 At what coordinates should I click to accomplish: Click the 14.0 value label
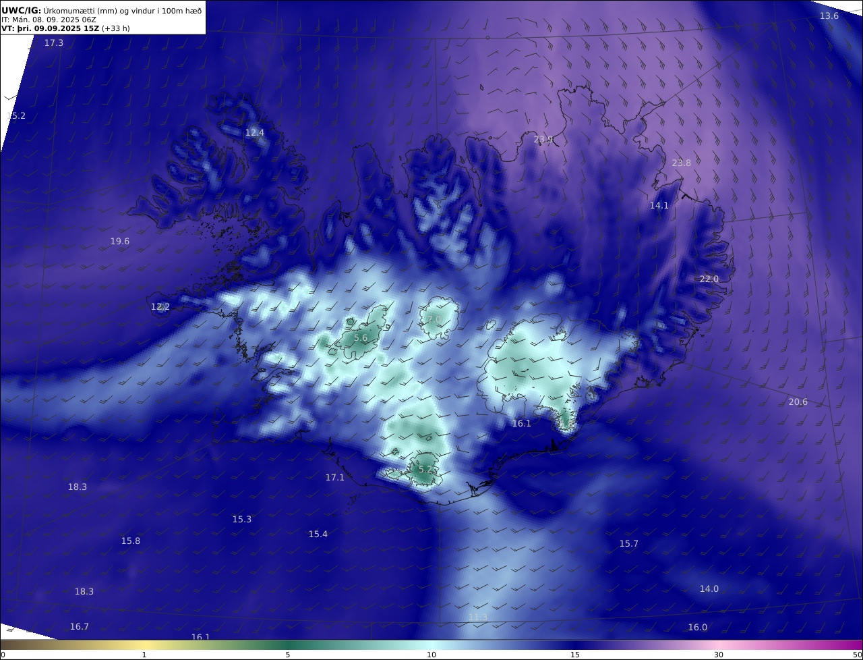[709, 588]
